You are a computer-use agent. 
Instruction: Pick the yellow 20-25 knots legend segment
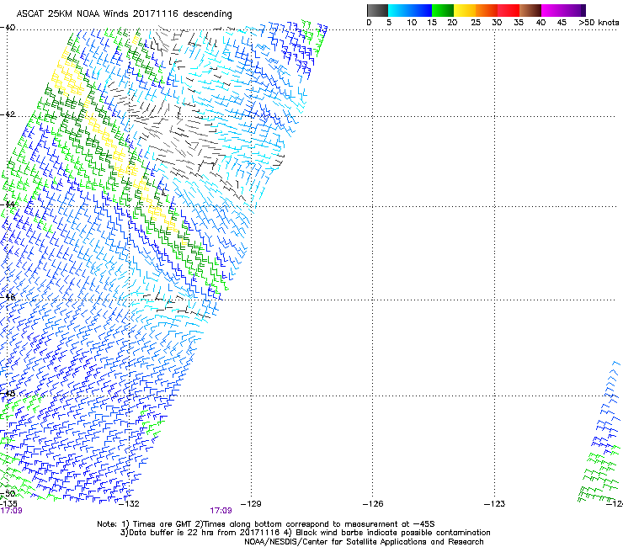(465, 10)
